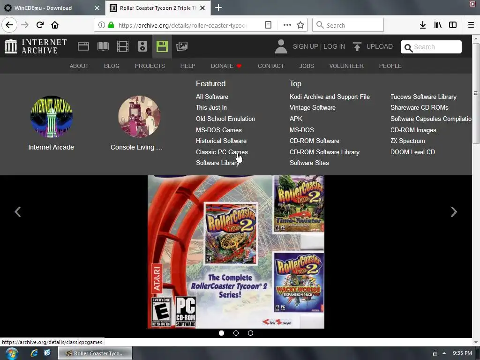
Task: Click the browser forward arrow
Action: tap(25, 25)
